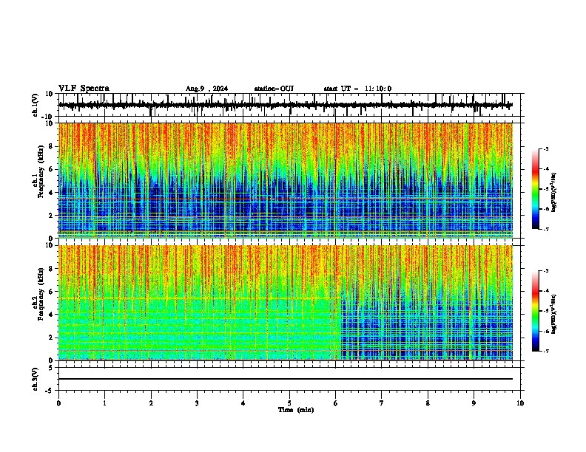The width and height of the screenshot is (586, 452).
Task: Click the "5" tick on ch.3(V) axis
Action: point(52,368)
